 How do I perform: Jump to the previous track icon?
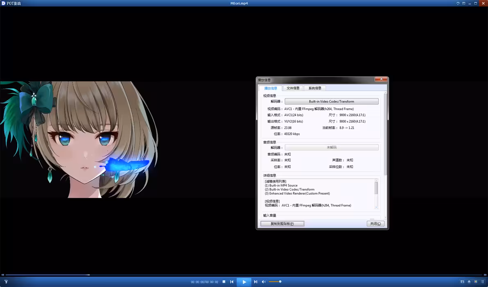point(232,282)
